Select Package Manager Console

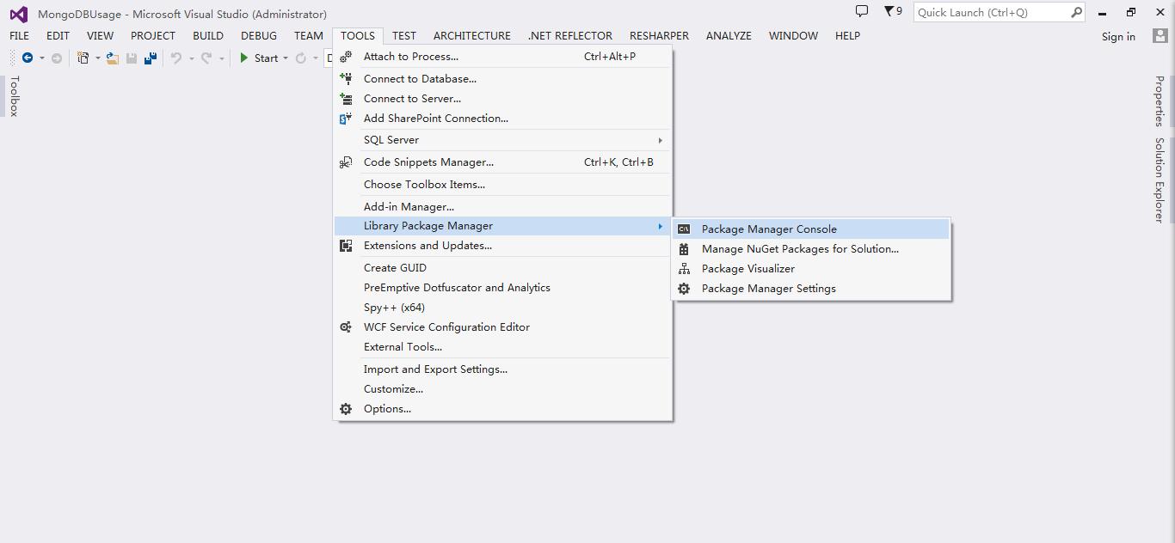pyautogui.click(x=811, y=229)
